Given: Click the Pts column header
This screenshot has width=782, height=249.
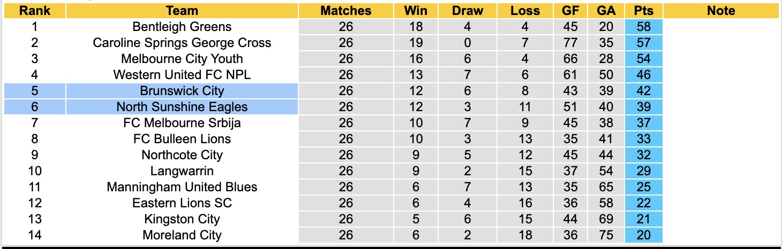Looking at the screenshot, I should click(x=643, y=11).
